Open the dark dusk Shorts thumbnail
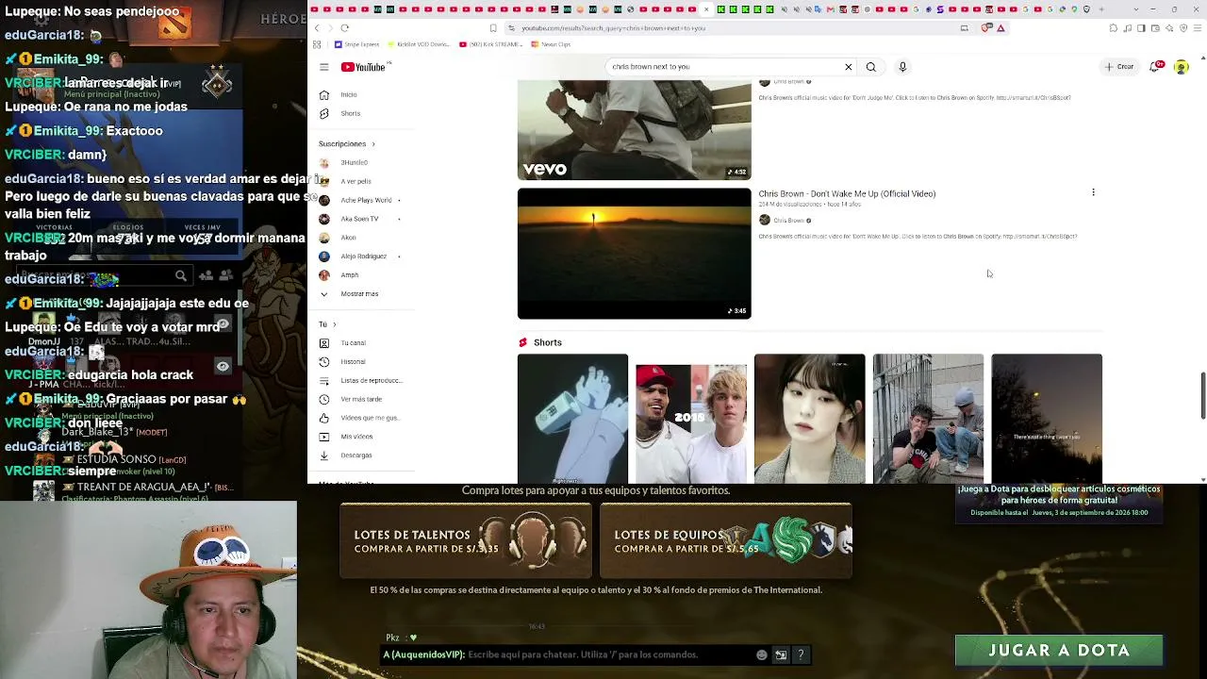Image resolution: width=1207 pixels, height=679 pixels. click(x=1047, y=419)
